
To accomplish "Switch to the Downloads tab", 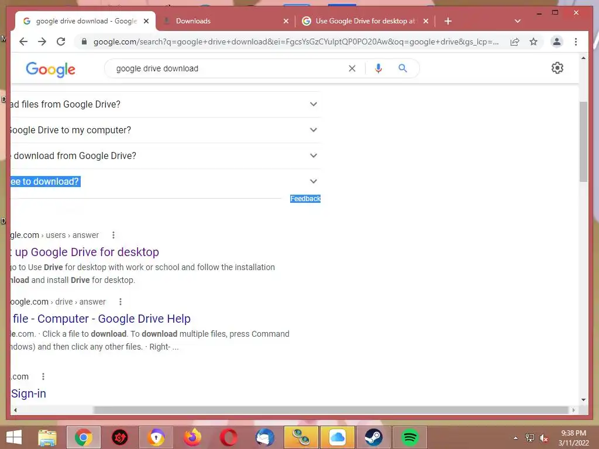I will point(225,21).
